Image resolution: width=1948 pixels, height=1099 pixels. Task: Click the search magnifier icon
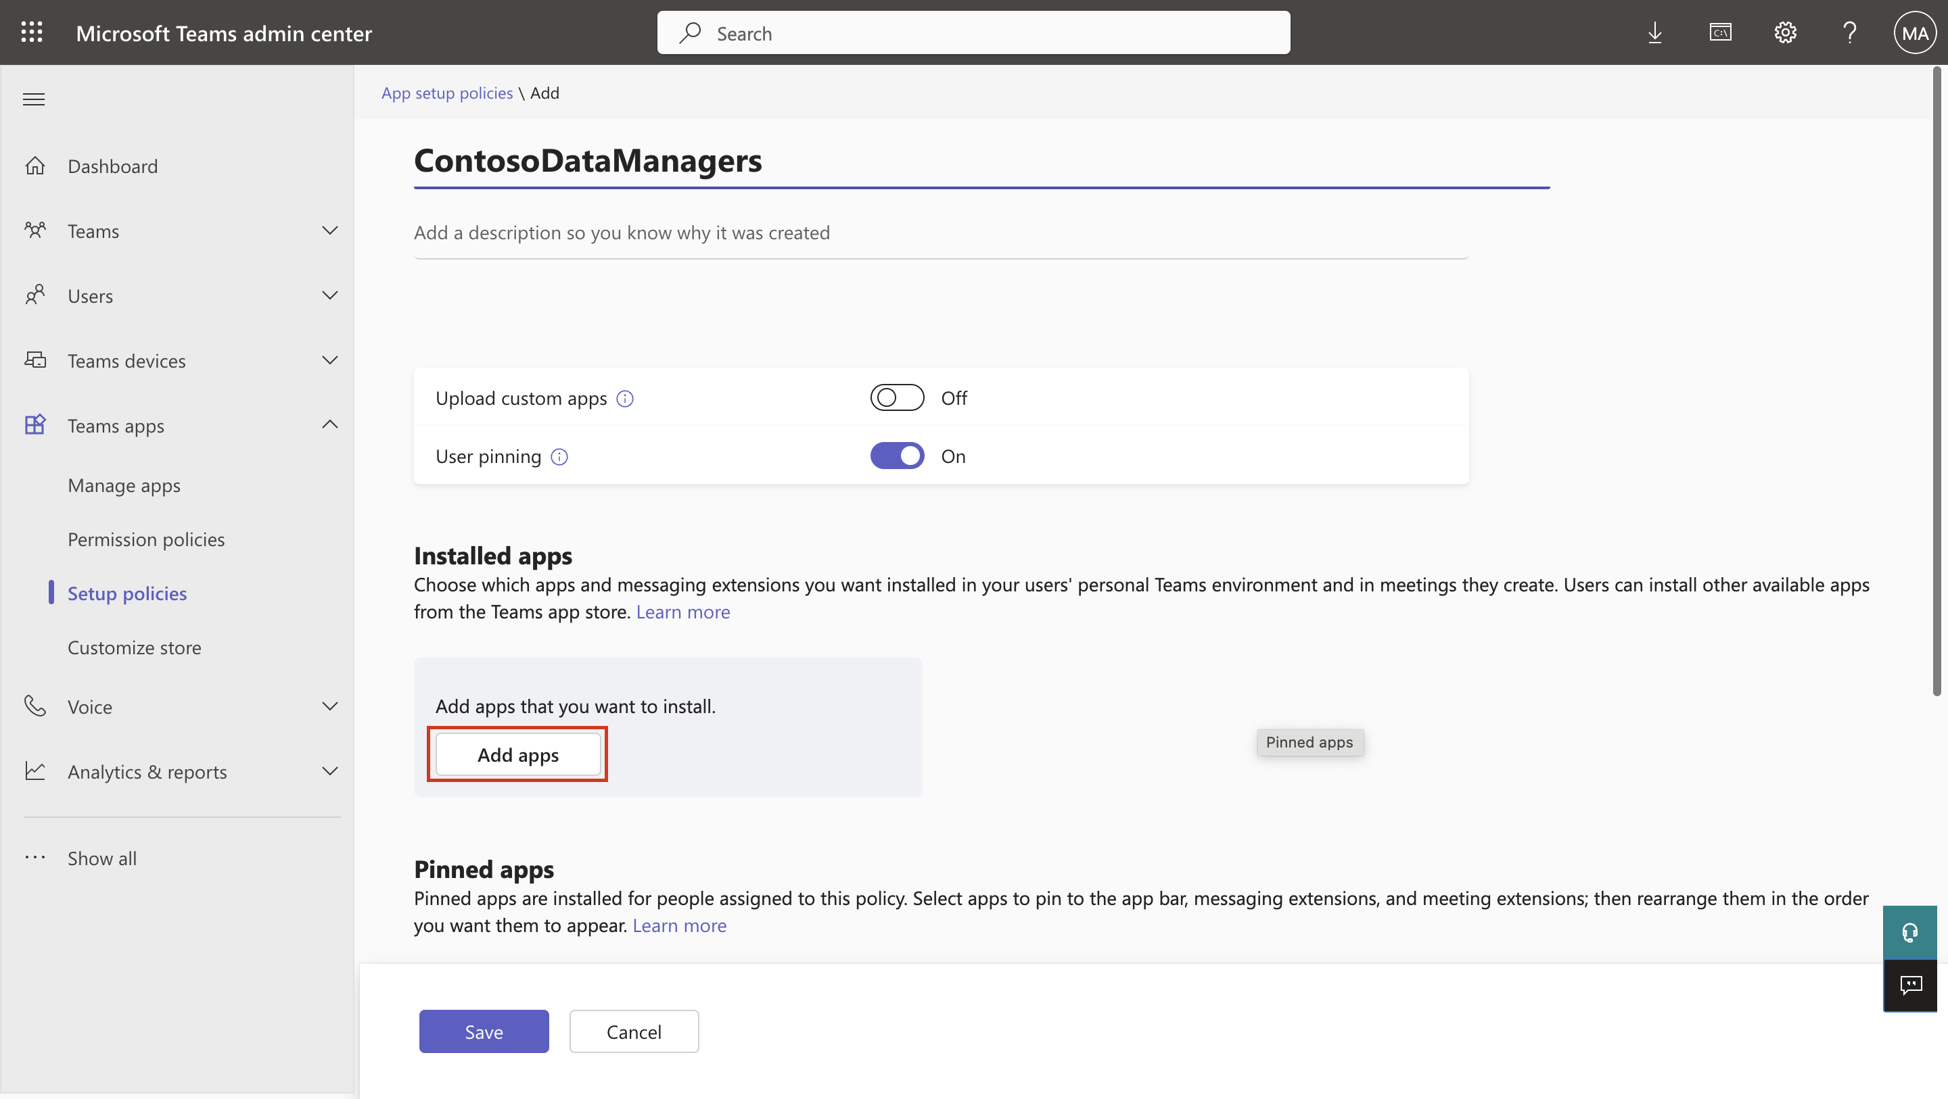coord(690,32)
